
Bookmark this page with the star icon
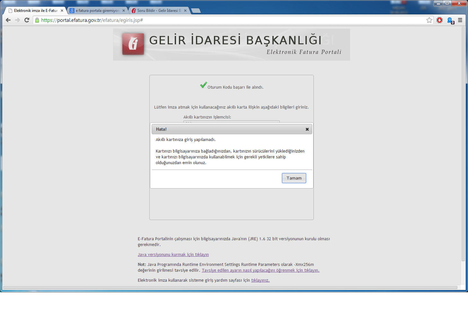click(429, 20)
